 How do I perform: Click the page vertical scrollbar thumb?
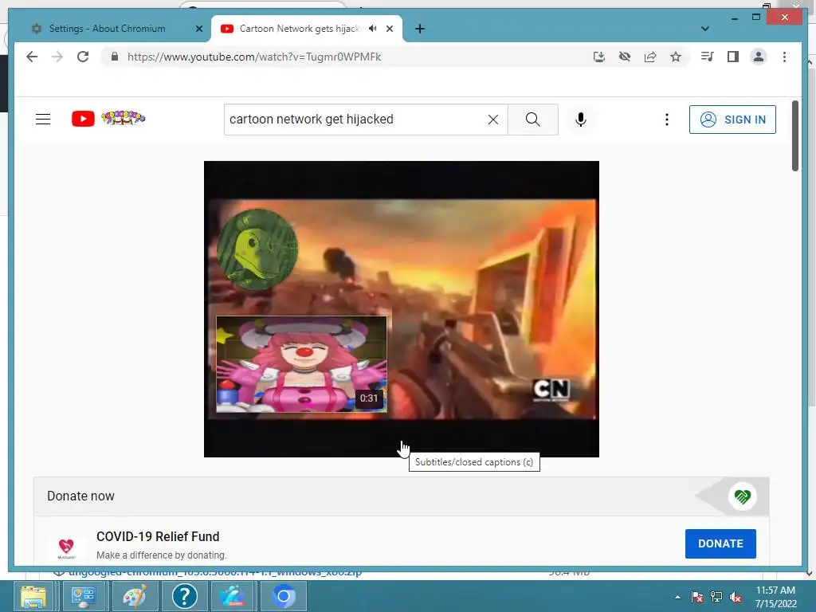[x=794, y=135]
